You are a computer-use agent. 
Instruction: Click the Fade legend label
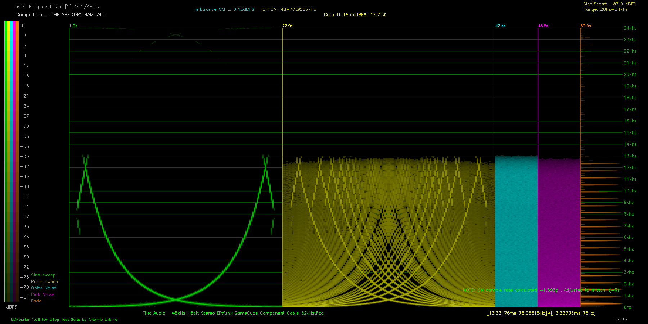[36, 301]
